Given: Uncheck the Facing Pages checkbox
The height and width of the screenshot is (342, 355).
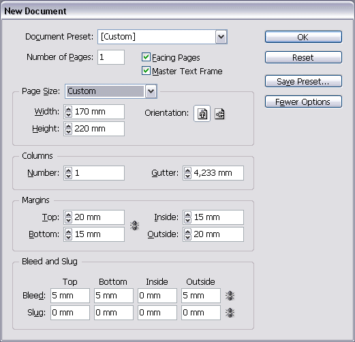Looking at the screenshot, I should pyautogui.click(x=146, y=57).
